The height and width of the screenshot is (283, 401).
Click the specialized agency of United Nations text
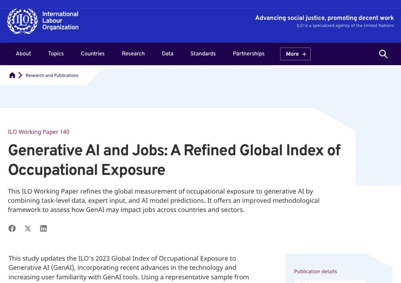tap(345, 25)
